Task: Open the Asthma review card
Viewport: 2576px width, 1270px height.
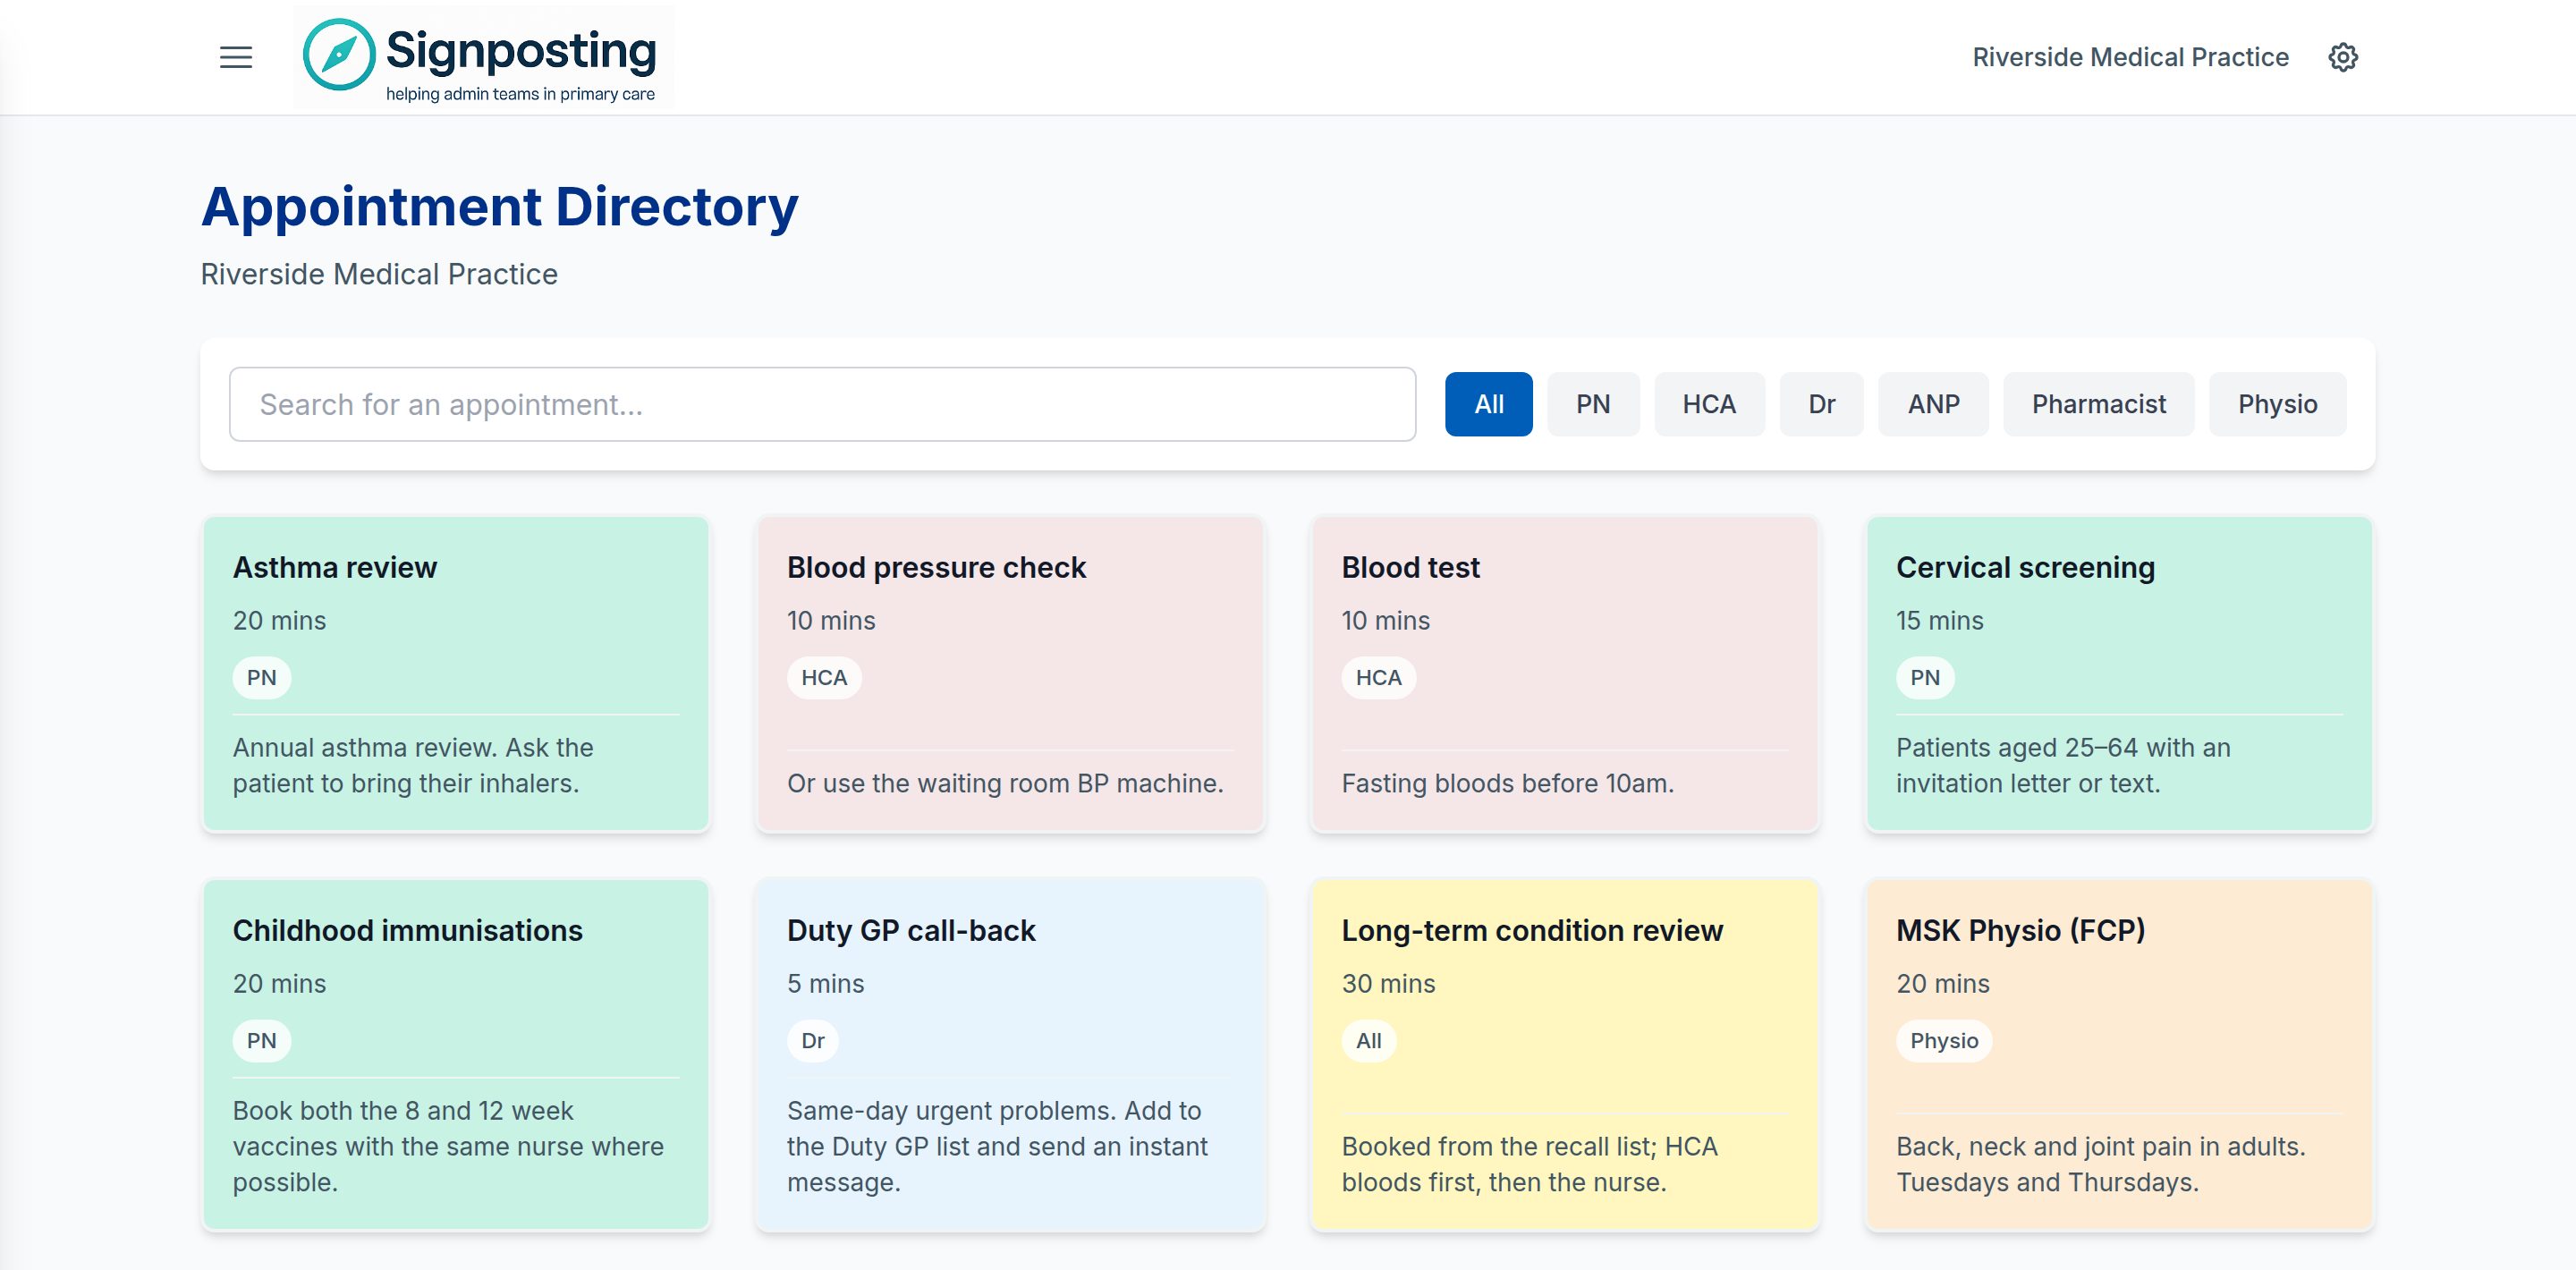Action: pos(456,673)
